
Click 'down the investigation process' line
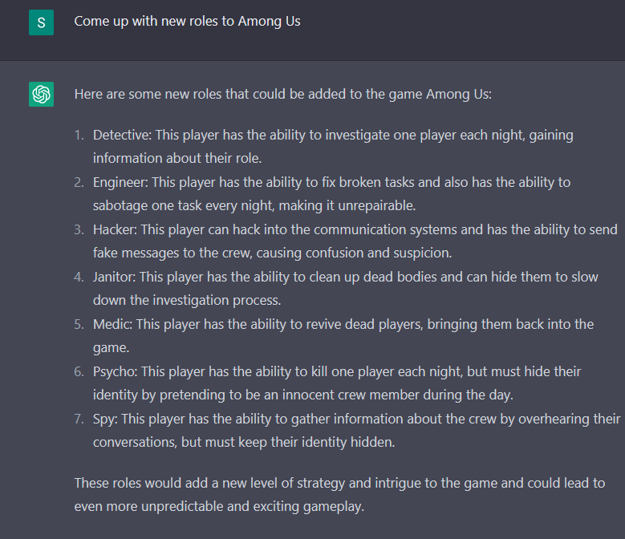187,300
